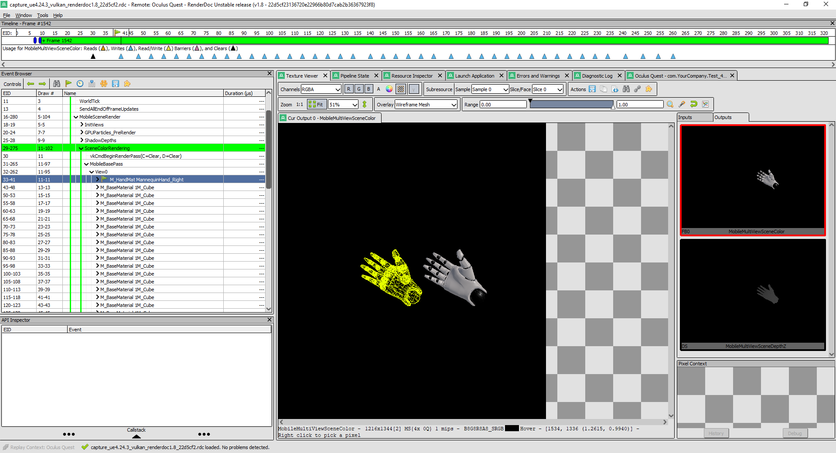
Task: Enable the checkerboard background toggle
Action: 400,89
